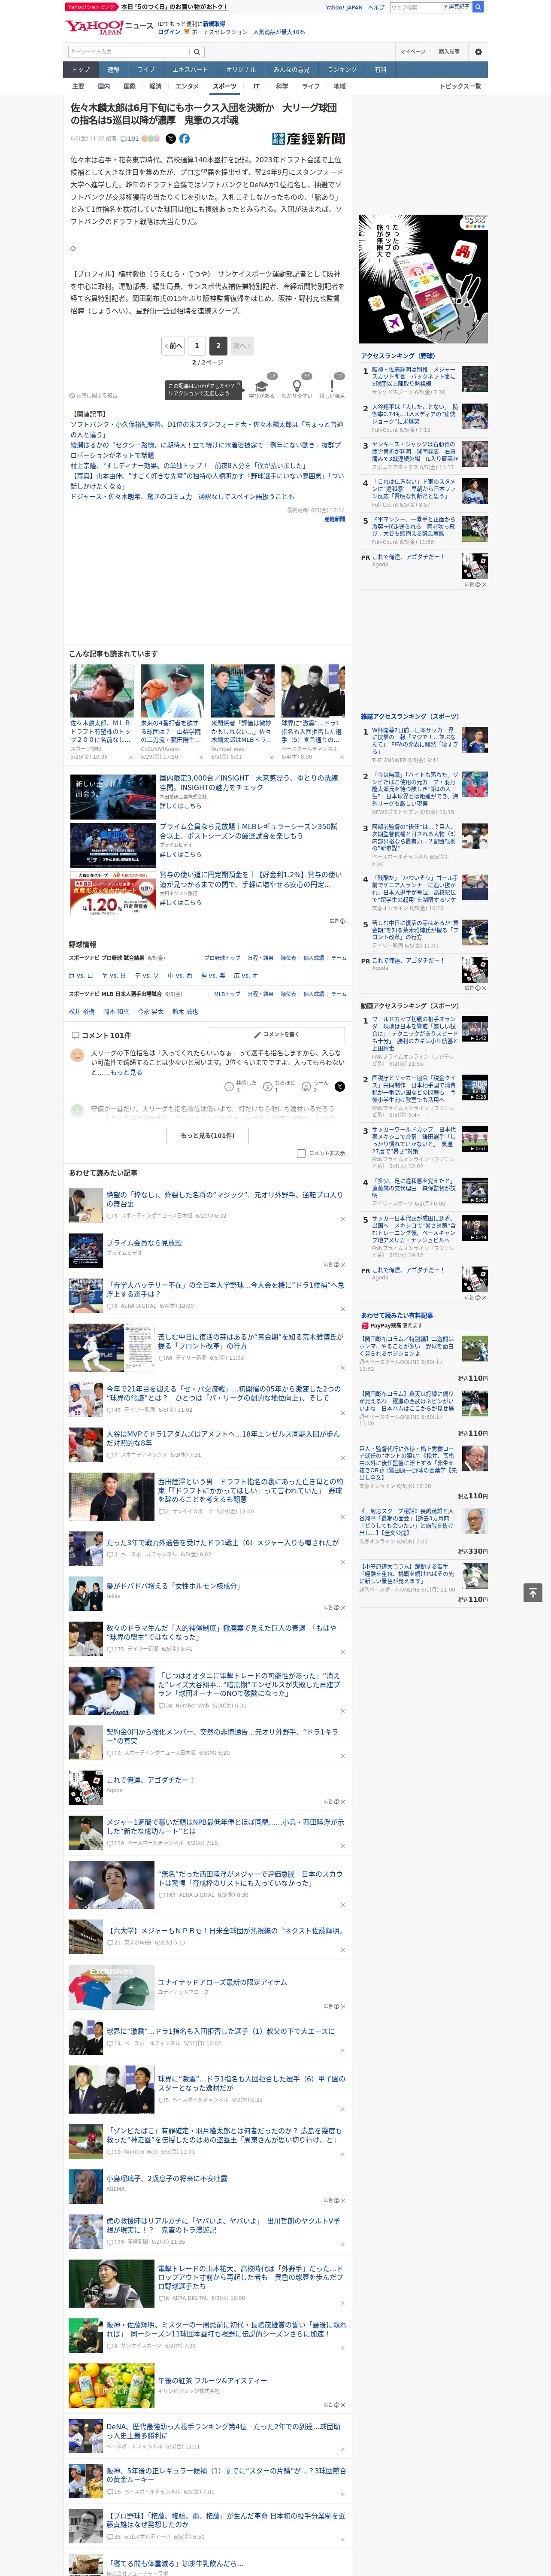Viewport: 551px width, 2576px height.
Task: Click the 産経新聞 publisher logo
Action: 308,139
